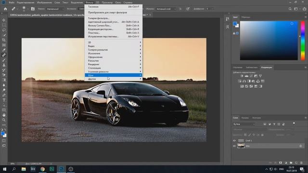Viewport: 308px width, 173px height.
Task: Click inside the color picker gradient field
Action: [269, 40]
